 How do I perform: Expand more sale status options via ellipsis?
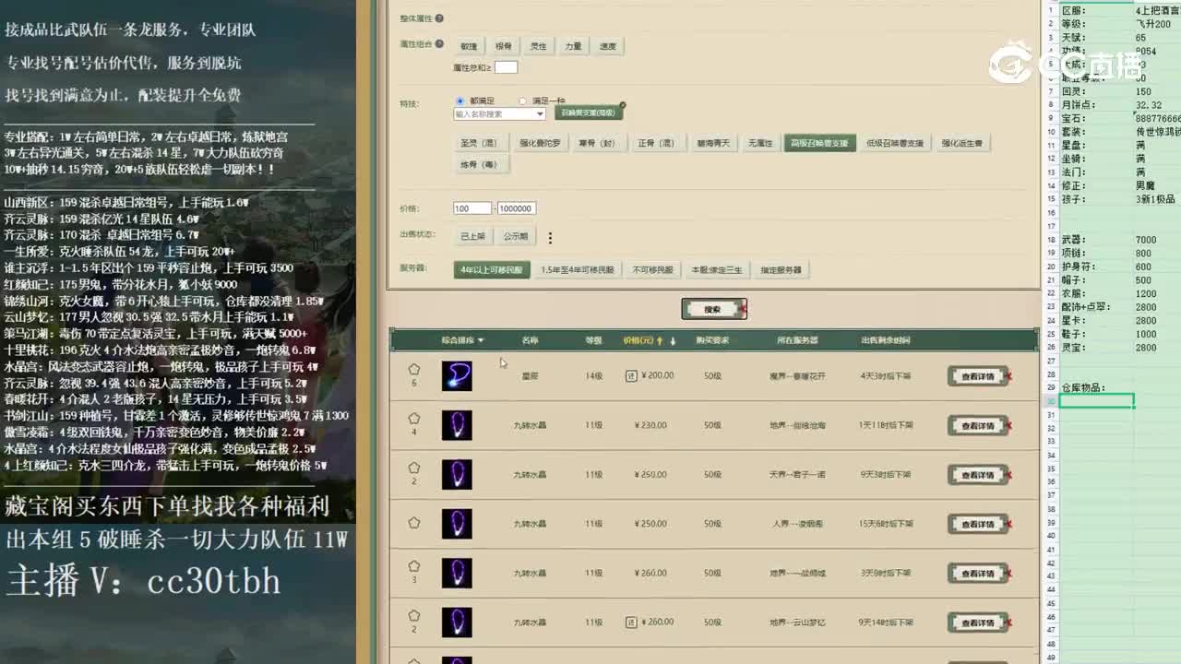coord(550,237)
